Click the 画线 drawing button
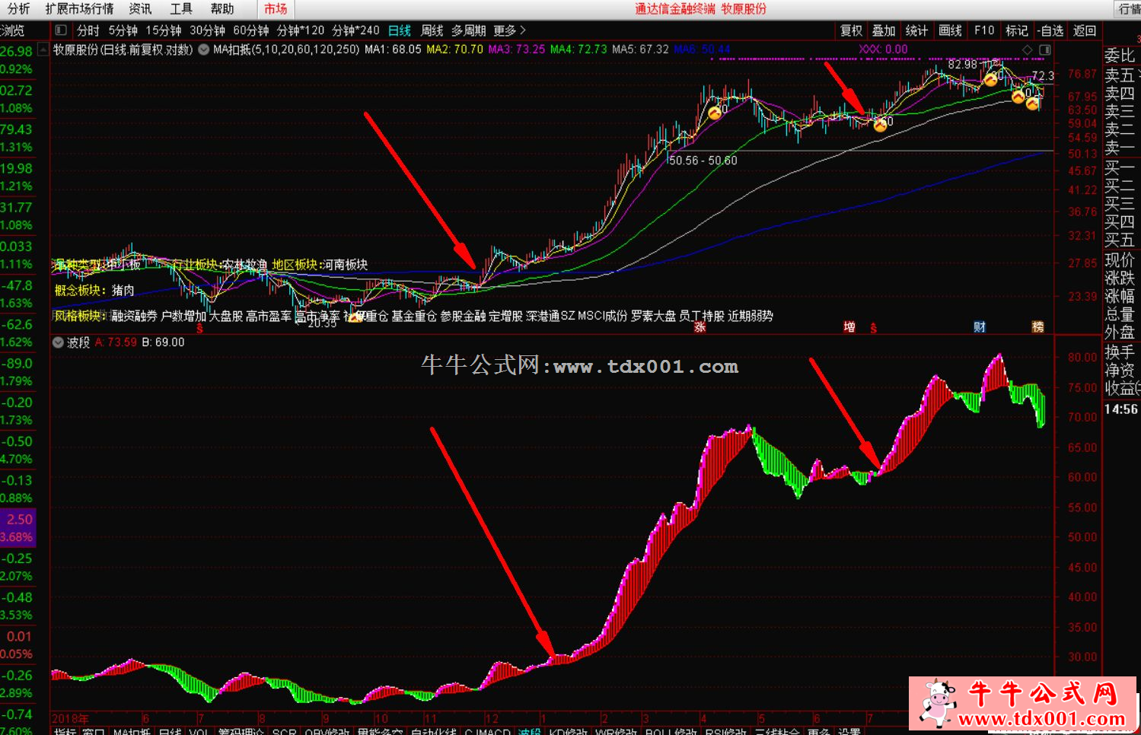 point(950,30)
